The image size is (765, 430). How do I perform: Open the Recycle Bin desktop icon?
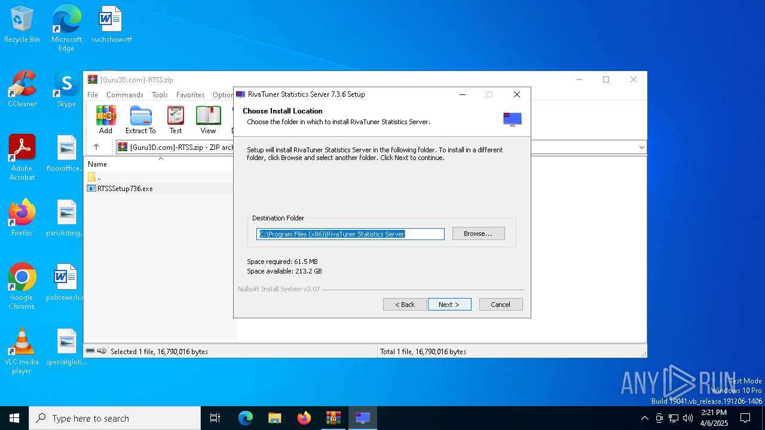click(22, 24)
